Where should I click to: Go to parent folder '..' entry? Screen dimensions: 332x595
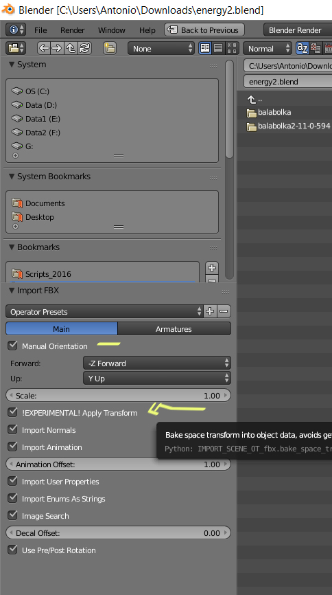tap(254, 100)
